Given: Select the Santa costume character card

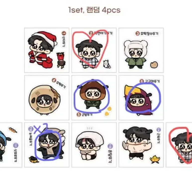Looking at the screenshot, I should point(47,50).
